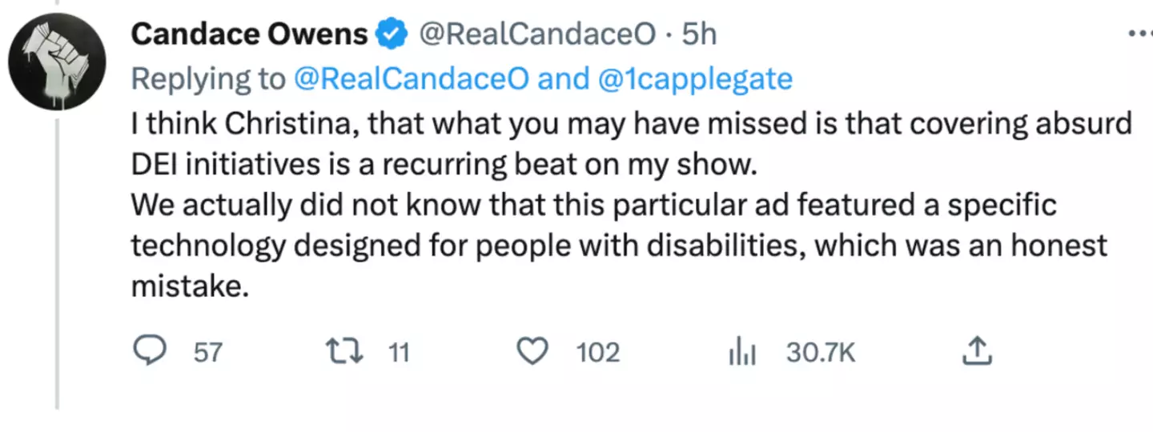Open the raised fist profile avatar

(56, 61)
